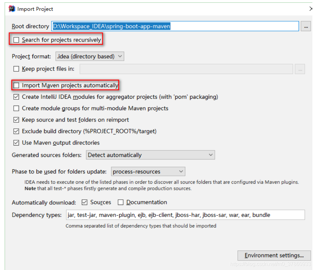Screen dimensions: 314x270
Task: Click the 'Generated sources folders:' label
Action: [x=47, y=155]
